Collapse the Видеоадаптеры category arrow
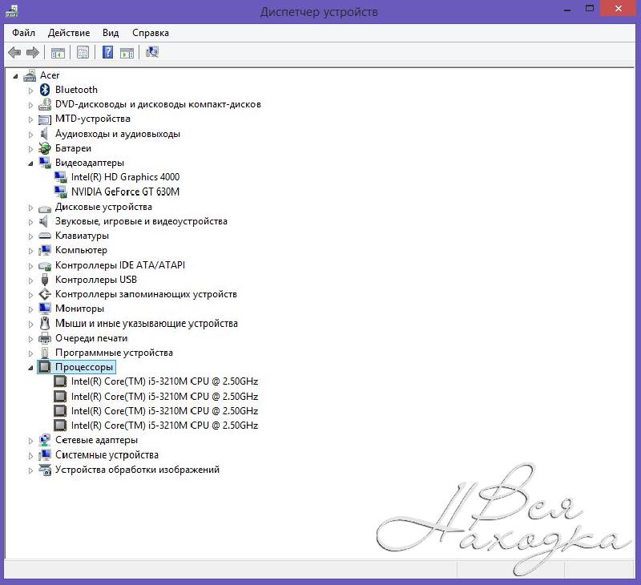The height and width of the screenshot is (585, 641). pyautogui.click(x=31, y=163)
